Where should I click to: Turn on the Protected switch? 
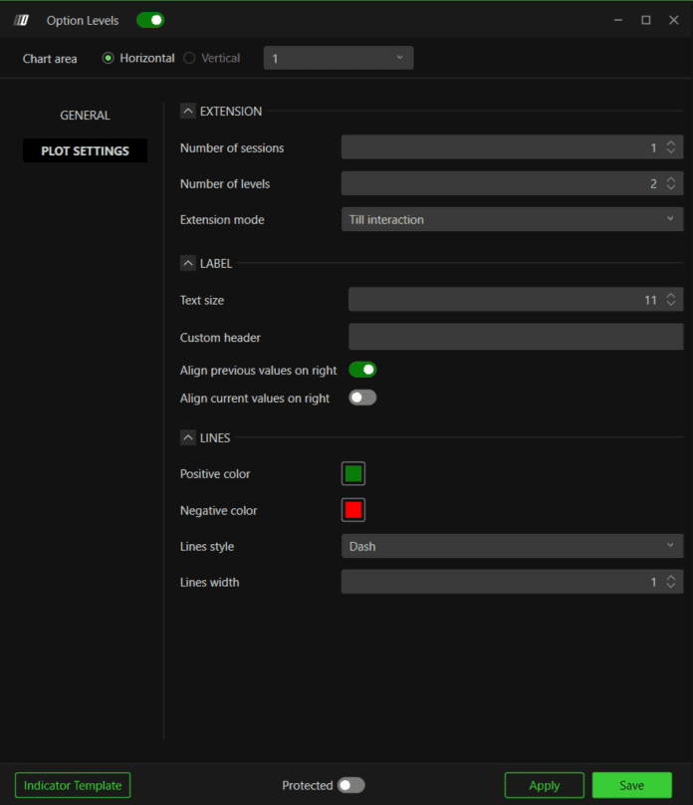point(351,785)
